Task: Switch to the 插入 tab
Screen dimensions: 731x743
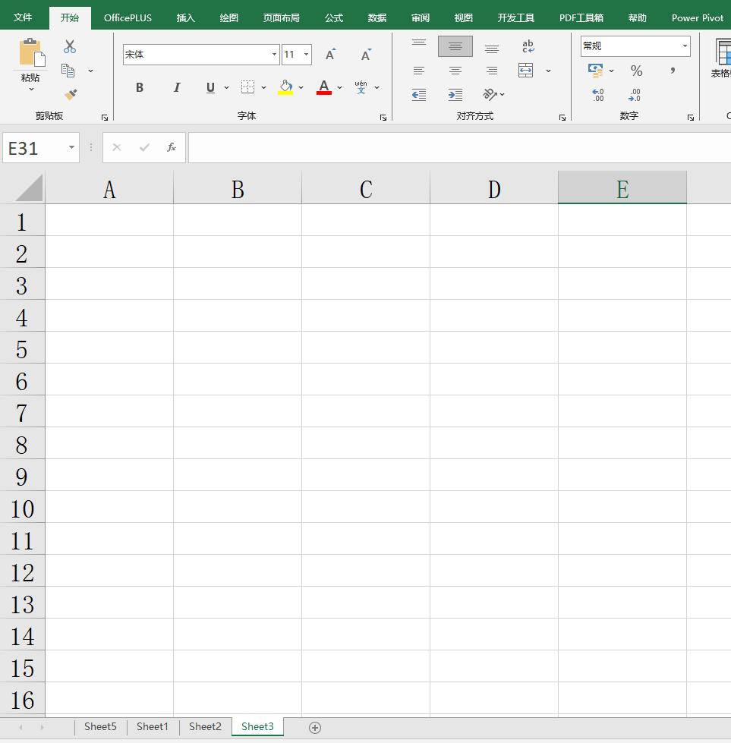Action: click(x=185, y=18)
